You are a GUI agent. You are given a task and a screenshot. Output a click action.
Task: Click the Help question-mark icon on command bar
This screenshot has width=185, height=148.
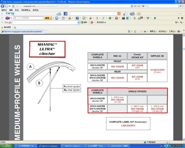179,32
